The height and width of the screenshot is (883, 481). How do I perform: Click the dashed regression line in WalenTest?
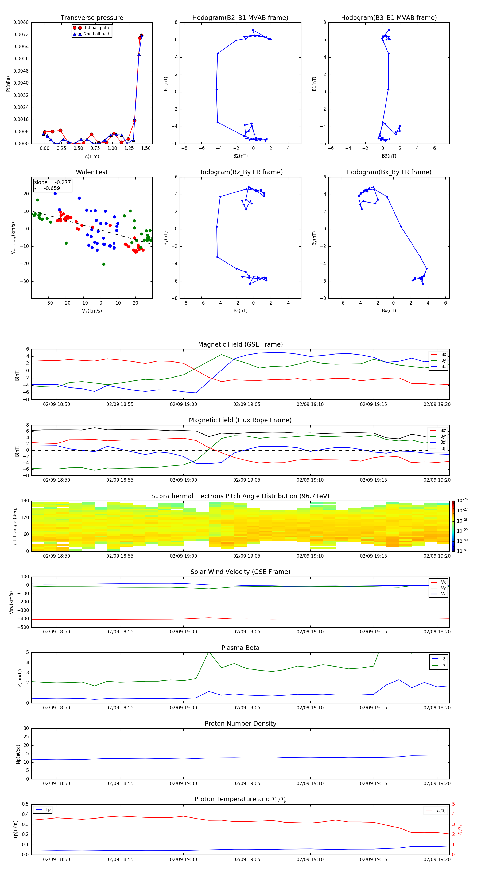pyautogui.click(x=91, y=228)
